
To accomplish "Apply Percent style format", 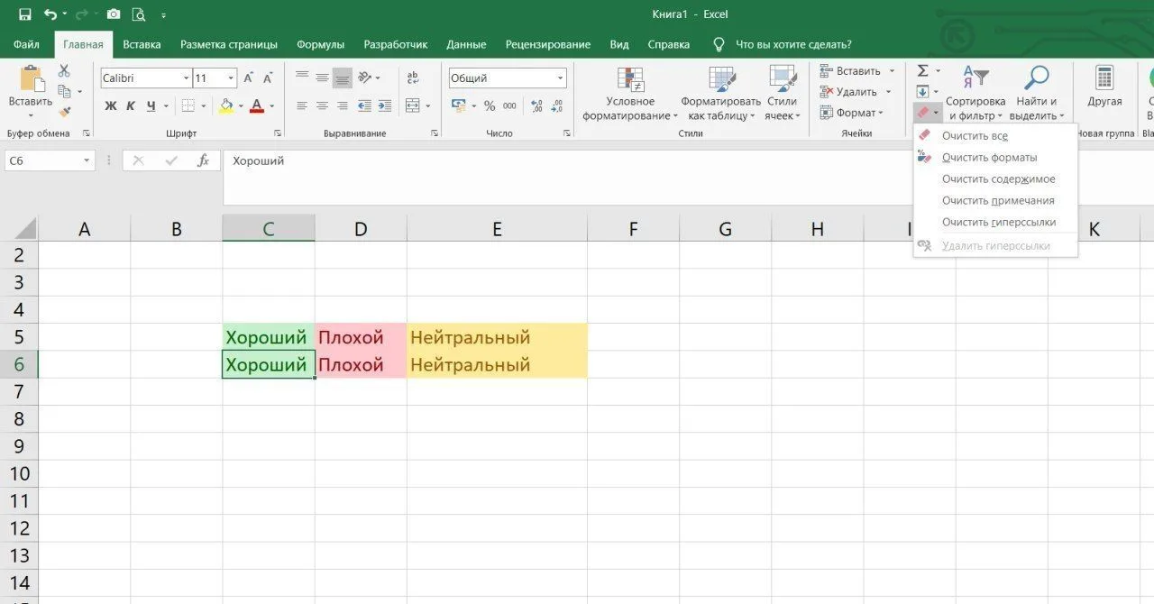I will point(490,105).
